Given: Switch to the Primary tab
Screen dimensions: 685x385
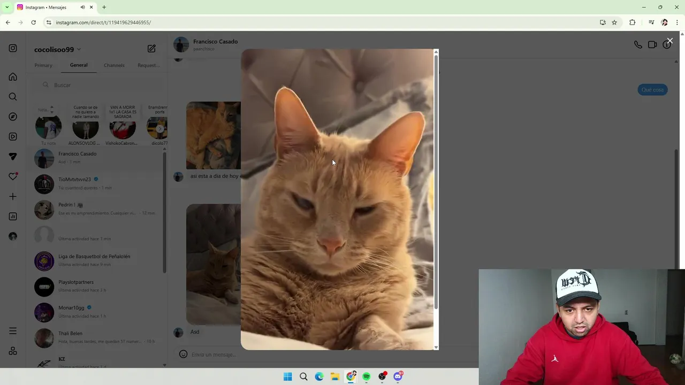Looking at the screenshot, I should point(43,65).
